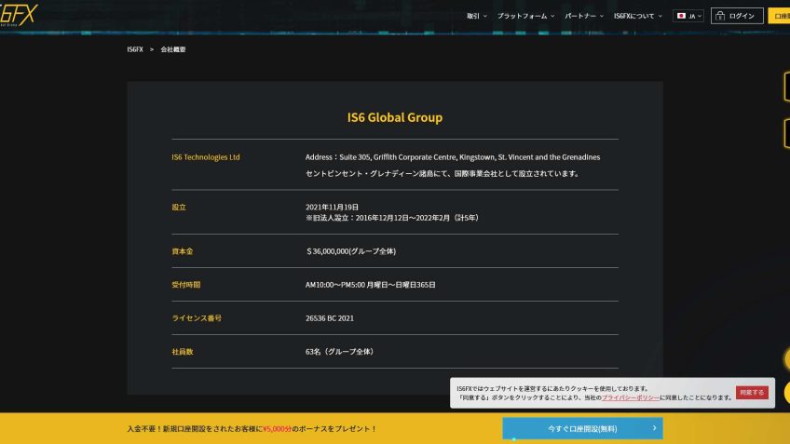Accept cookies with the red 同意する button

tap(752, 392)
